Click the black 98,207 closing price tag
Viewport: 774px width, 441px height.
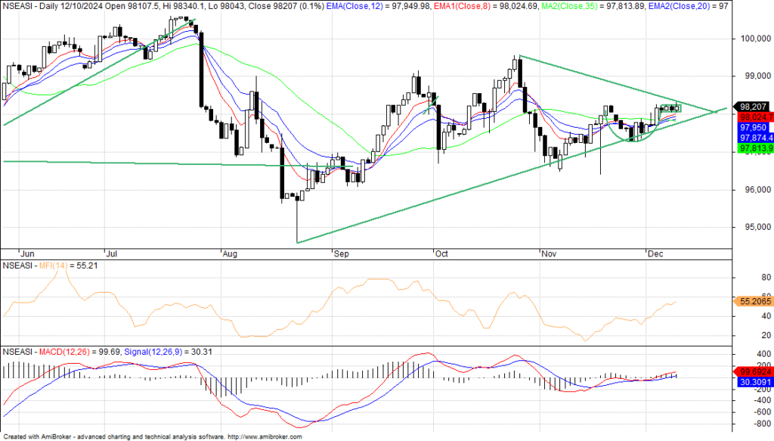pyautogui.click(x=753, y=107)
